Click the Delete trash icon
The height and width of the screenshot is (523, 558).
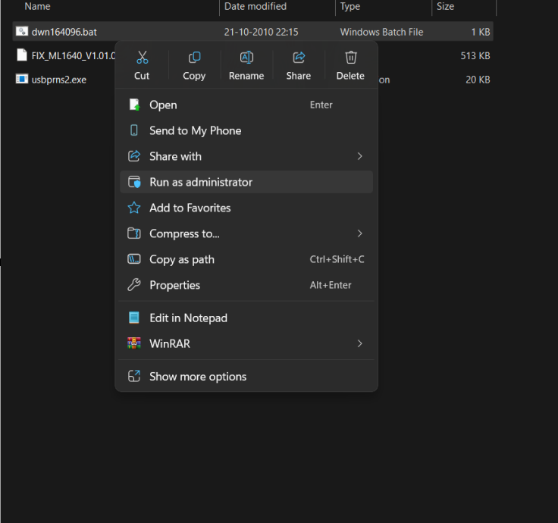(350, 58)
